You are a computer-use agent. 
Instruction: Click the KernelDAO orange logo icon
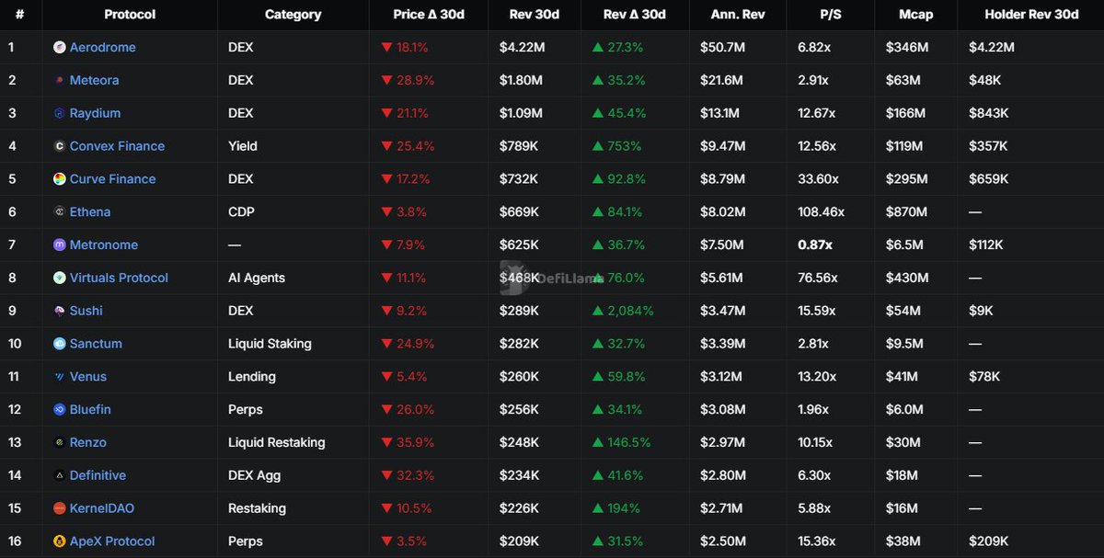60,508
